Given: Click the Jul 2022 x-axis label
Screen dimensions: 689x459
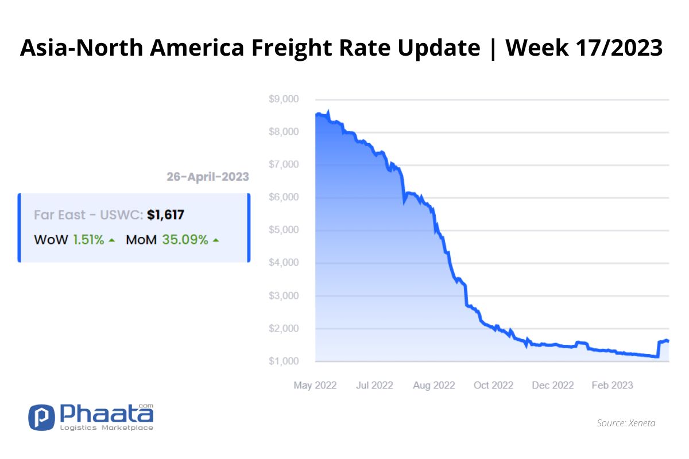Looking at the screenshot, I should pyautogui.click(x=374, y=385).
